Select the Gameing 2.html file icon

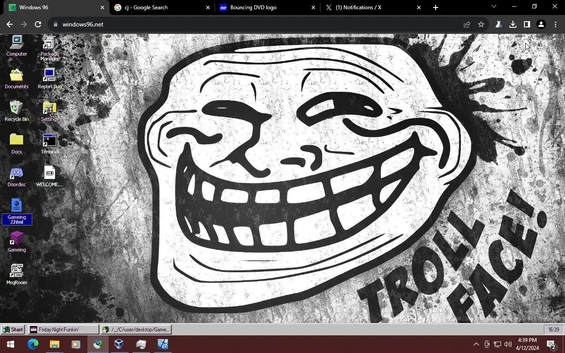point(17,212)
